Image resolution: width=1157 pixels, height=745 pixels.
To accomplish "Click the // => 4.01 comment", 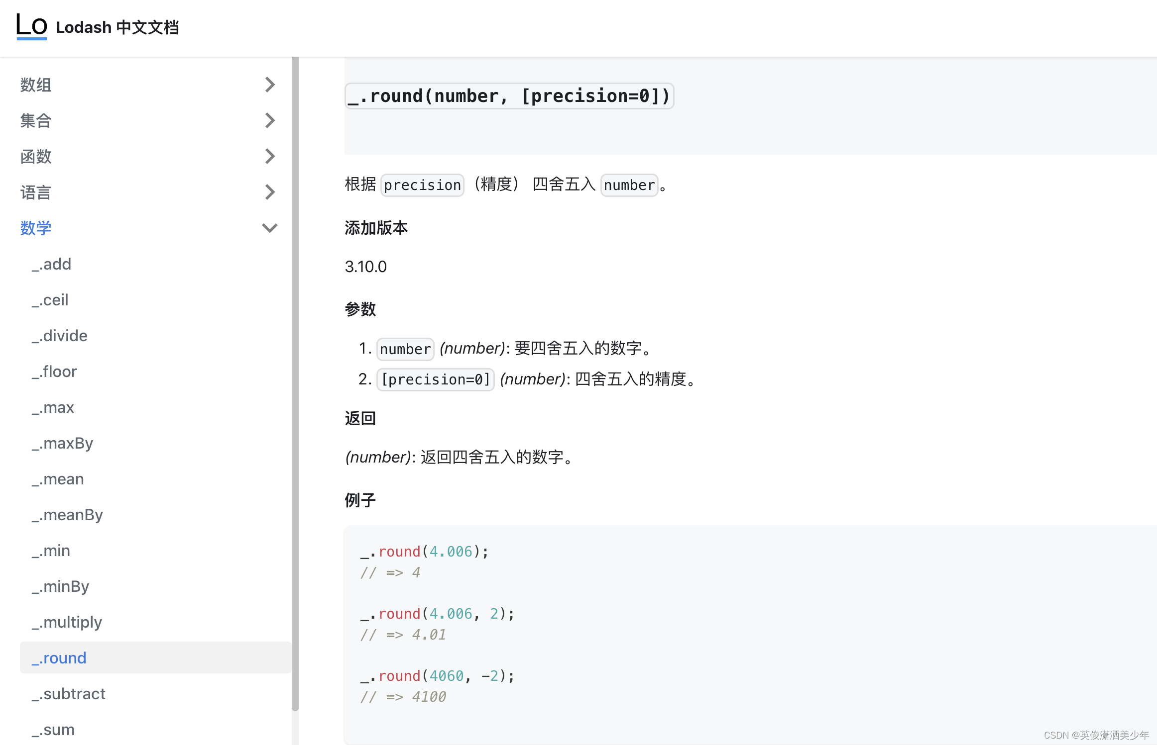I will 403,635.
